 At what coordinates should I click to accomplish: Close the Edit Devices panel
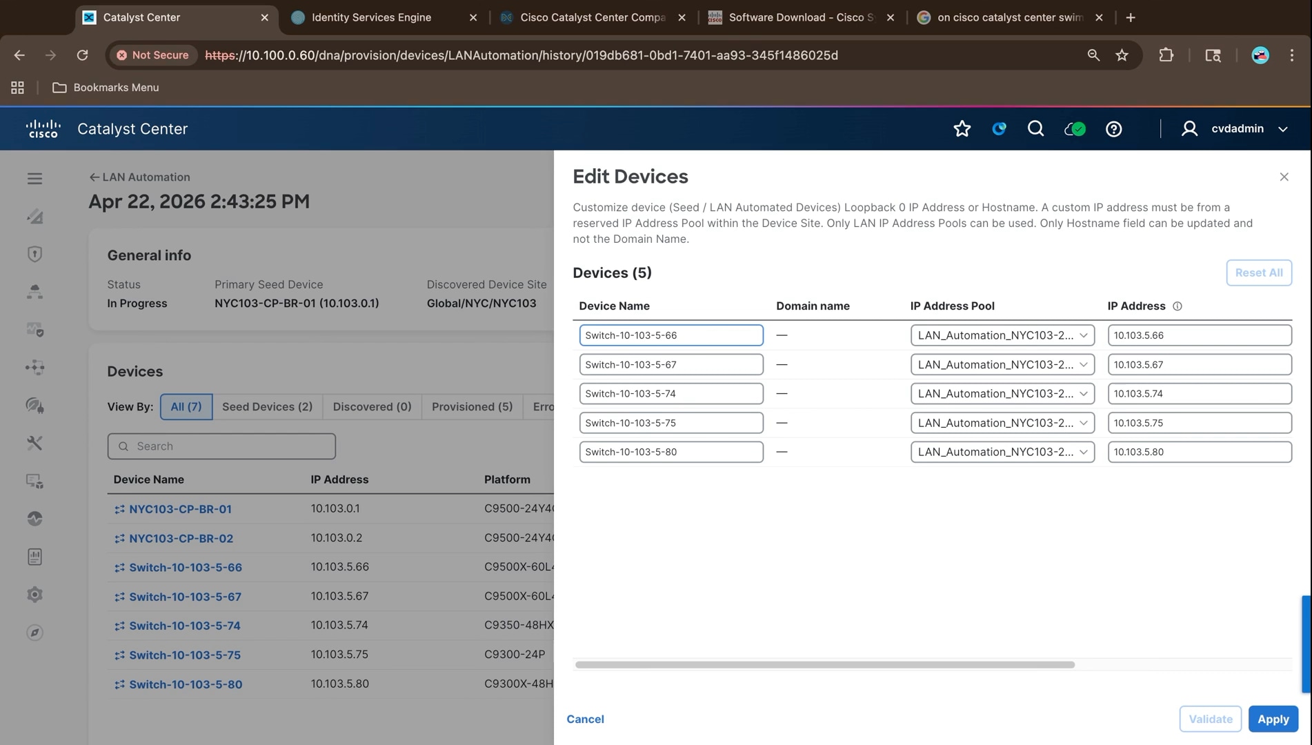coord(1284,177)
